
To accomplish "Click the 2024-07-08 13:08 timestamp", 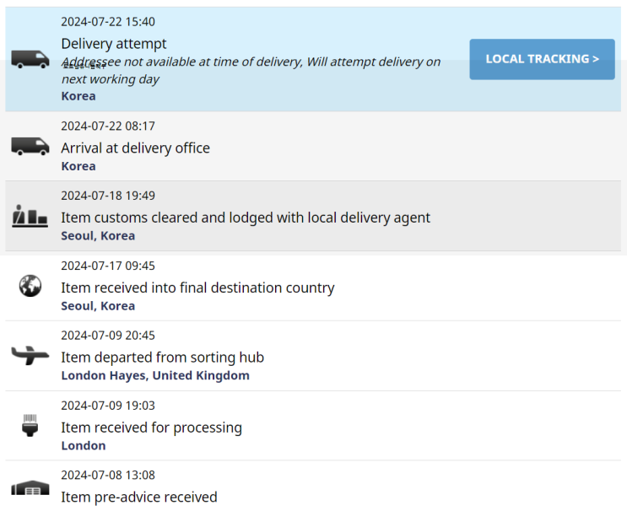I will (x=108, y=475).
